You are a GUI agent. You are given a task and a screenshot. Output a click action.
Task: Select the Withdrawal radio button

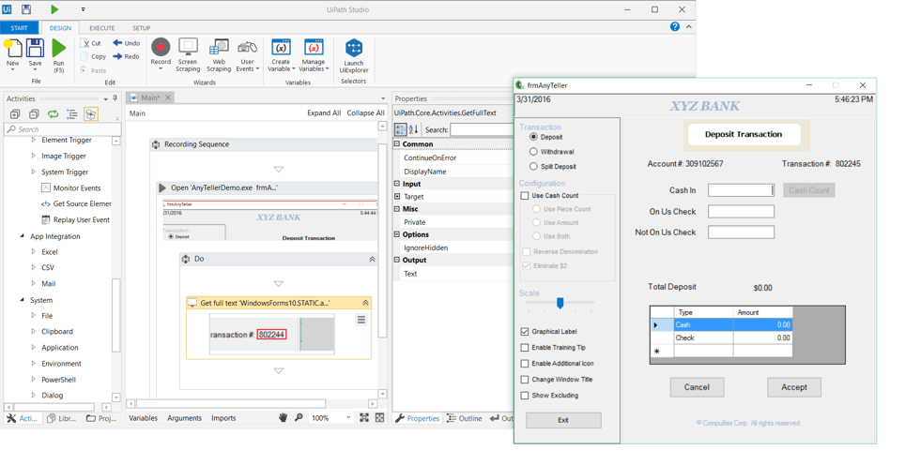click(533, 152)
